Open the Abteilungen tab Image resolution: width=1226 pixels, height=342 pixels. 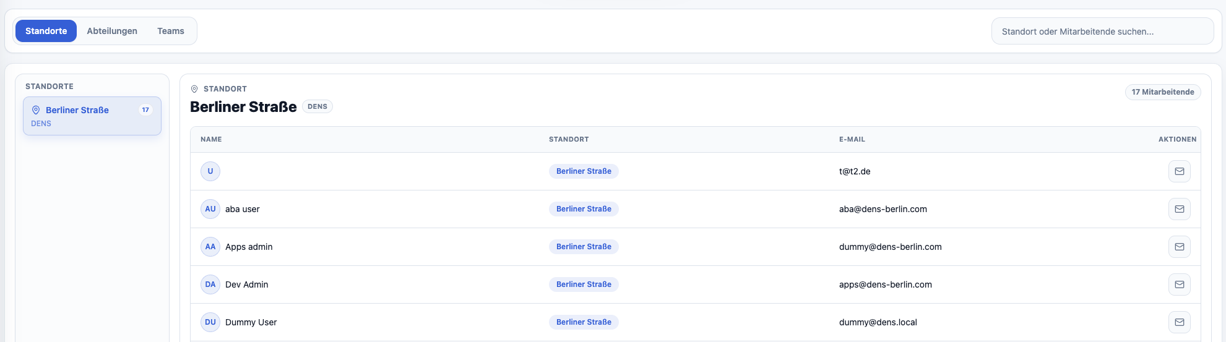tap(112, 31)
